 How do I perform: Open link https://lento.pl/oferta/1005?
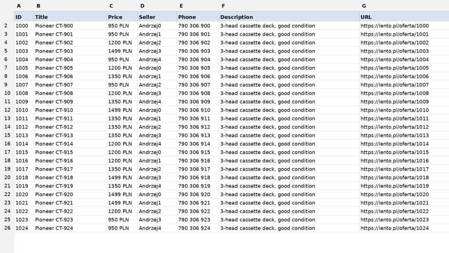pos(395,68)
